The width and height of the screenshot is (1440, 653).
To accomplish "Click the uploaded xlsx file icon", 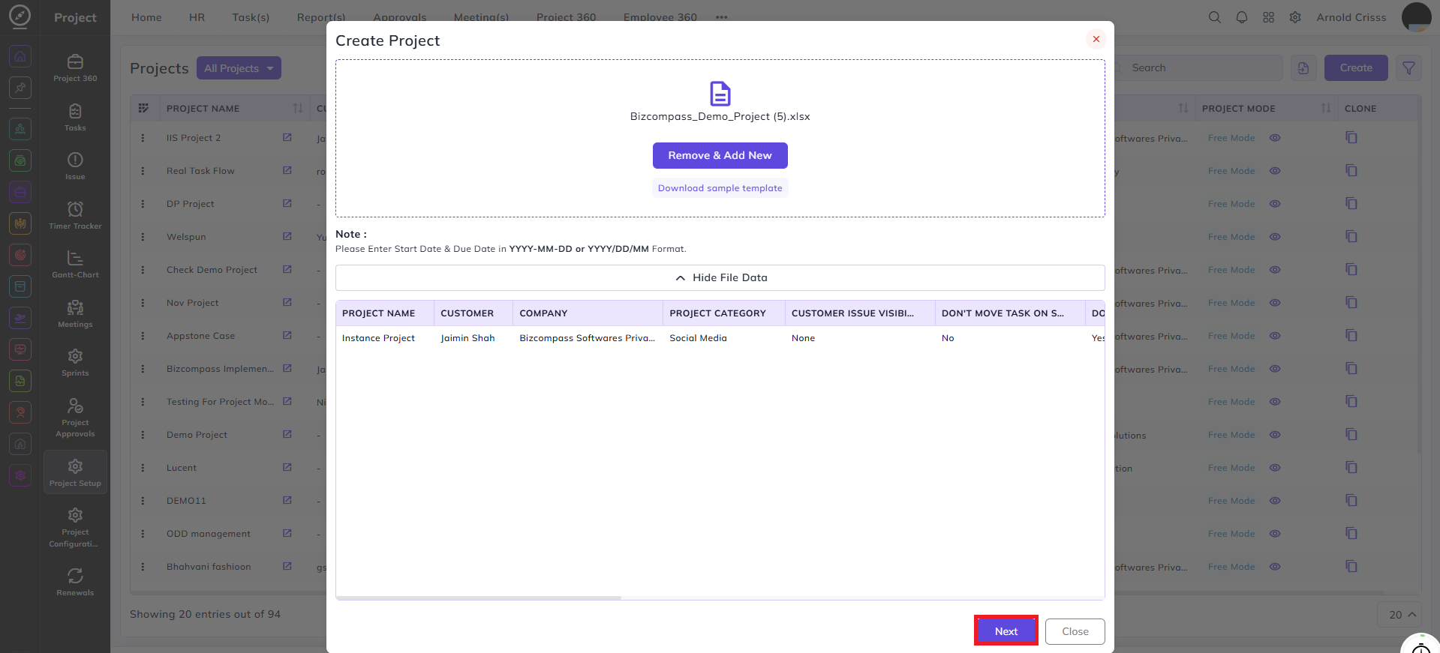I will point(720,94).
